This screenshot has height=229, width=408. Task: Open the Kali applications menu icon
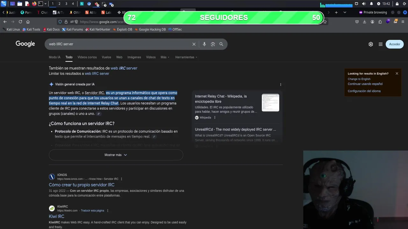[4, 4]
